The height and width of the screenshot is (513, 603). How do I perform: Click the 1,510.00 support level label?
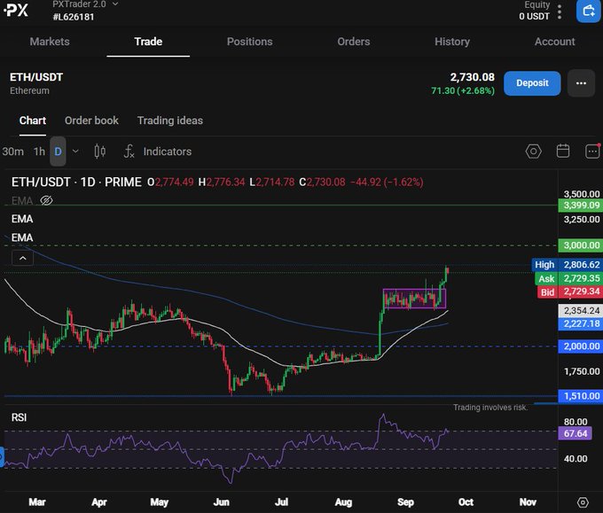580,396
